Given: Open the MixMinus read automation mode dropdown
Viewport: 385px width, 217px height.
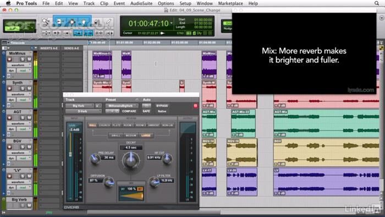Looking at the screenshot, I should pos(24,70).
